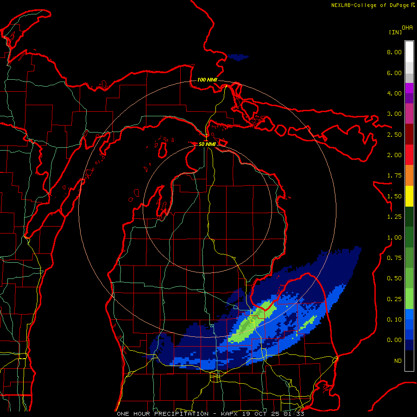Select the black ND legend swatch
Screen dimensions: 417x417
tap(409, 360)
